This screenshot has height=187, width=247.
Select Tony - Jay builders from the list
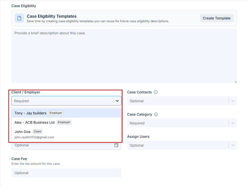point(30,113)
